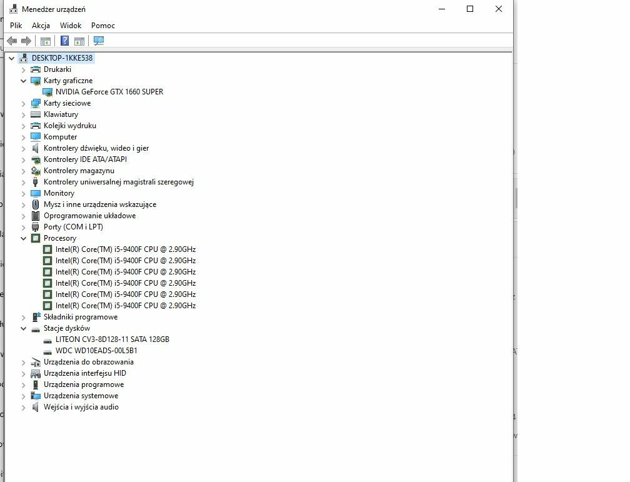Viewport: 630px width, 482px height.
Task: Open help via the blue question mark icon
Action: 64,41
